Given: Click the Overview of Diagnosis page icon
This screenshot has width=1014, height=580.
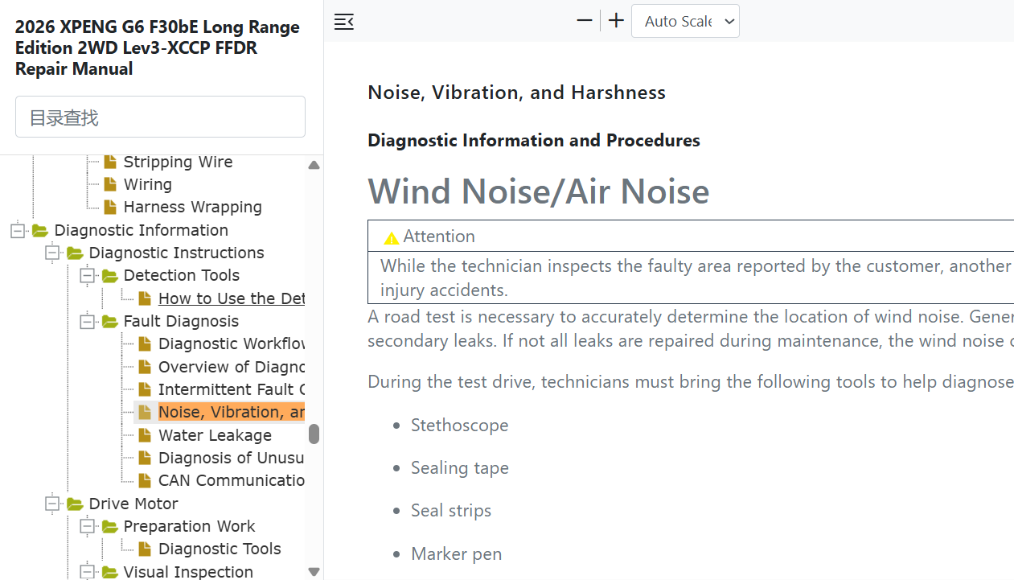Looking at the screenshot, I should pyautogui.click(x=145, y=367).
